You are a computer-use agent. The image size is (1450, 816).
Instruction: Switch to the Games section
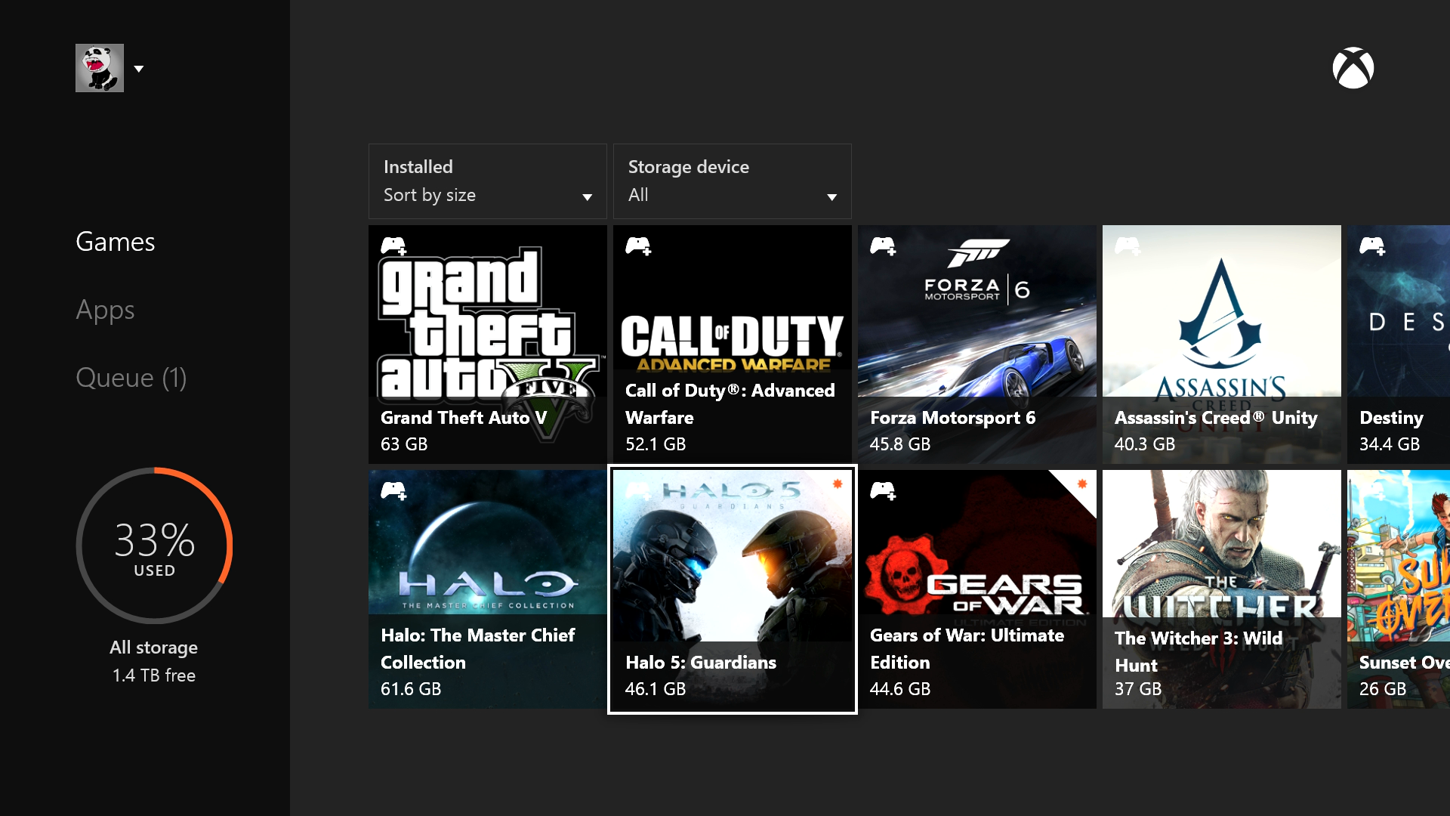116,242
